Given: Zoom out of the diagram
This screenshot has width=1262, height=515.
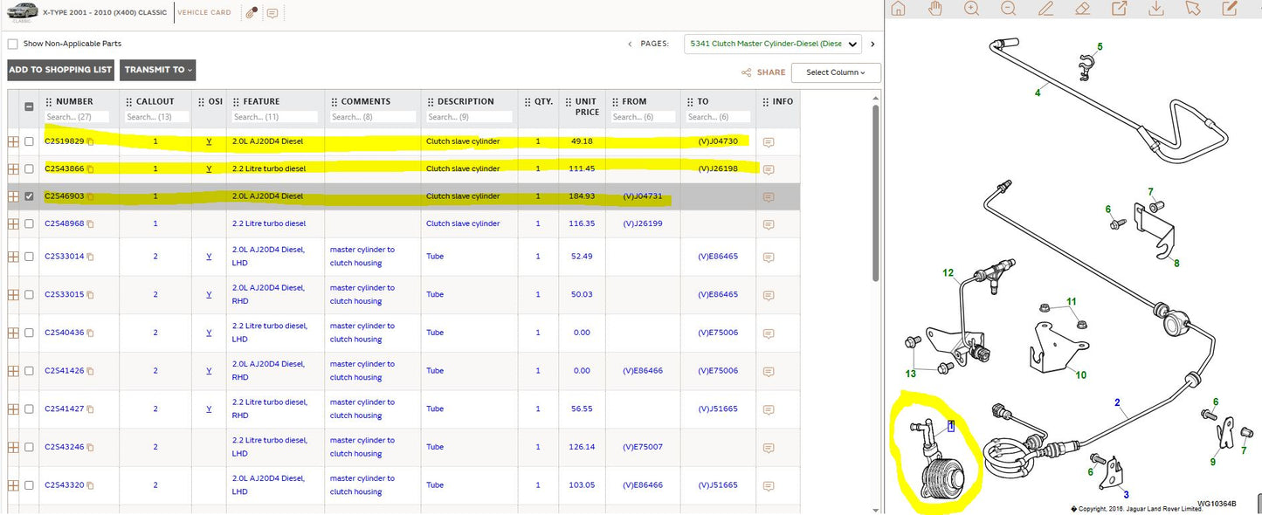Looking at the screenshot, I should tap(1009, 9).
